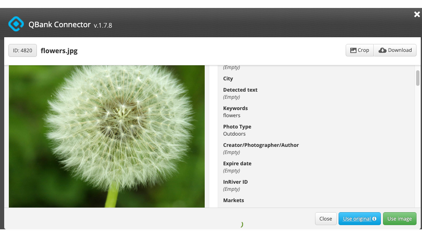Screen dimensions: 422x231
Task: Close the QBank Connector dialog with X
Action: 417,14
